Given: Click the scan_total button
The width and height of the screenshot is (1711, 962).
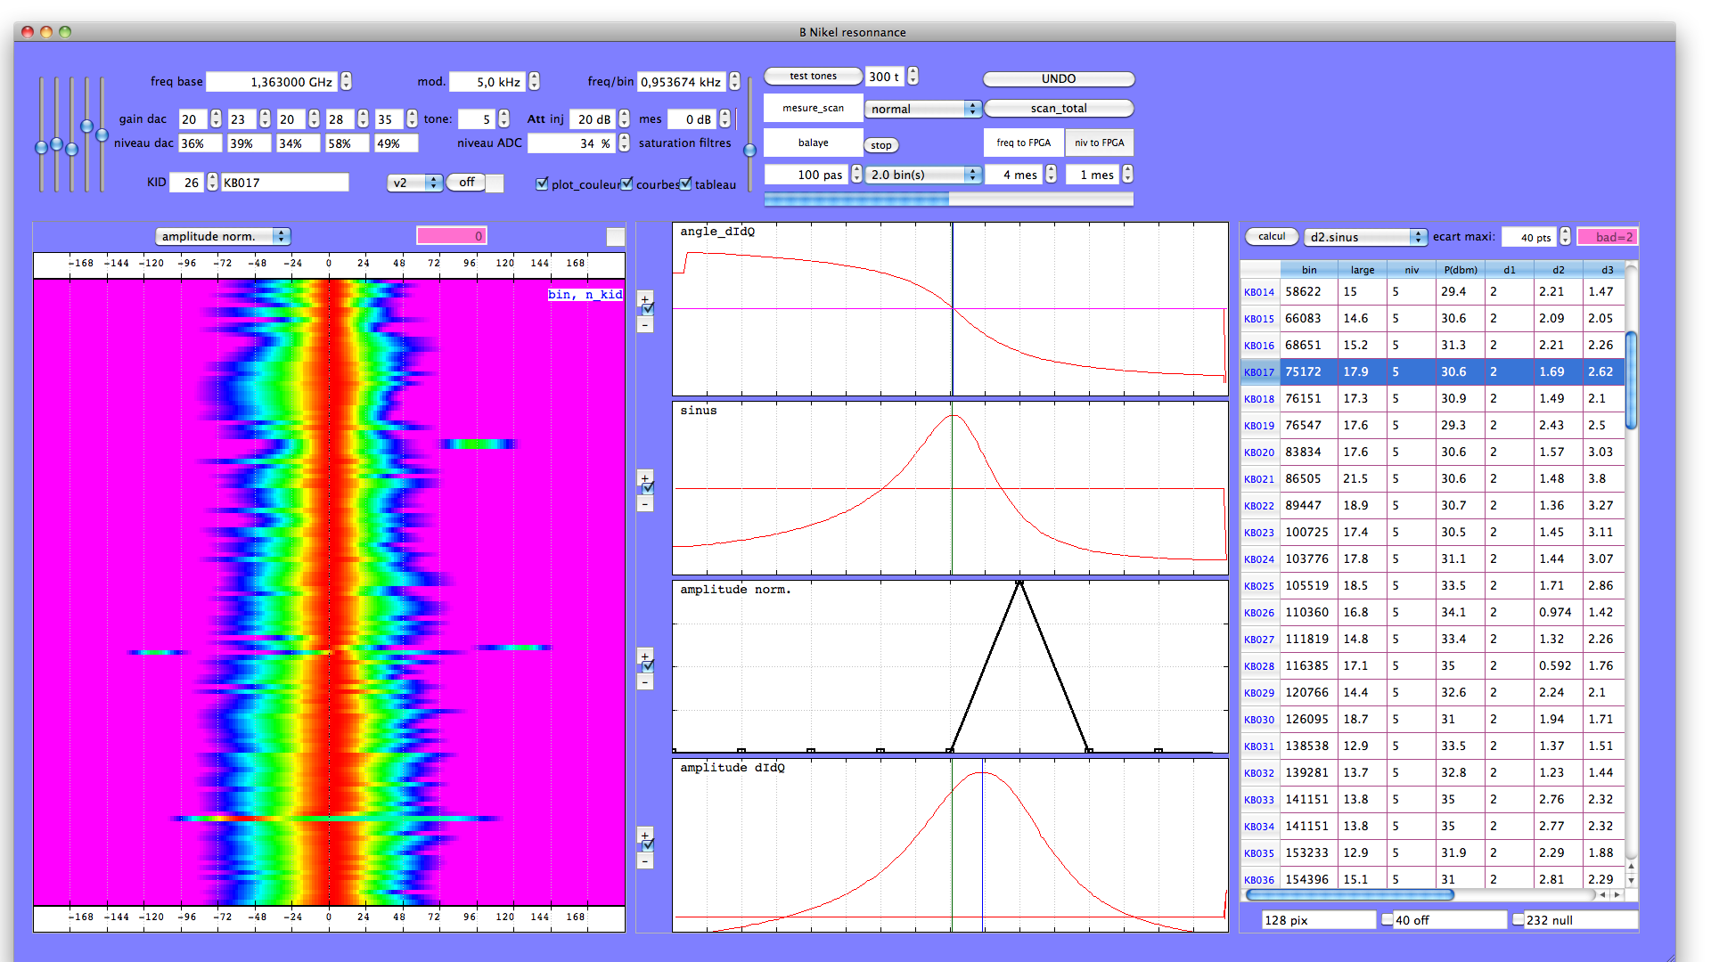Looking at the screenshot, I should (x=1058, y=108).
